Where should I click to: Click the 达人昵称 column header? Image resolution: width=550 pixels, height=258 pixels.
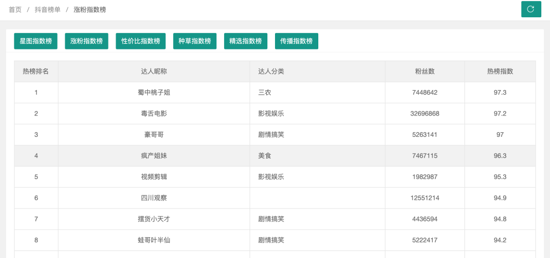click(154, 71)
